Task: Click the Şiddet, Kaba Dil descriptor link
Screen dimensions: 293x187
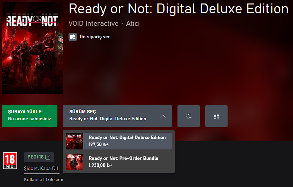Action: click(41, 168)
